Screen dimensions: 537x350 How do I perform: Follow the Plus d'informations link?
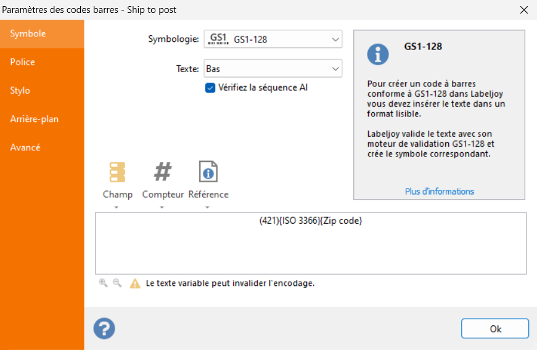pos(440,191)
